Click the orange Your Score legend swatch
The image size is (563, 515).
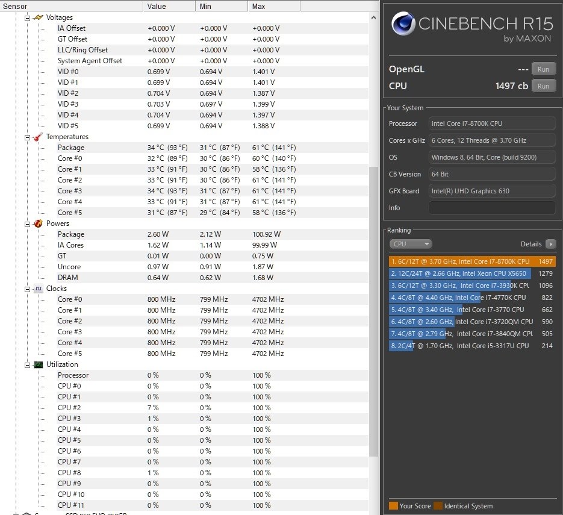[x=394, y=506]
